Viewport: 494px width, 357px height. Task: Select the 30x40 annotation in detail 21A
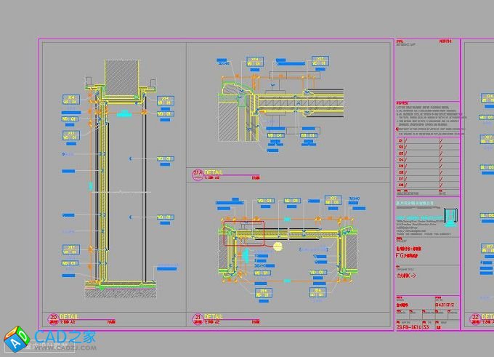point(224,64)
